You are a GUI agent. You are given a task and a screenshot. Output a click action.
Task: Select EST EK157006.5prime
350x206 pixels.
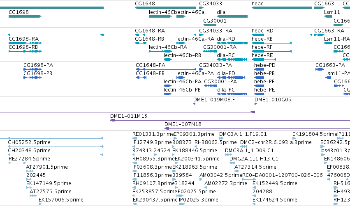(61, 200)
